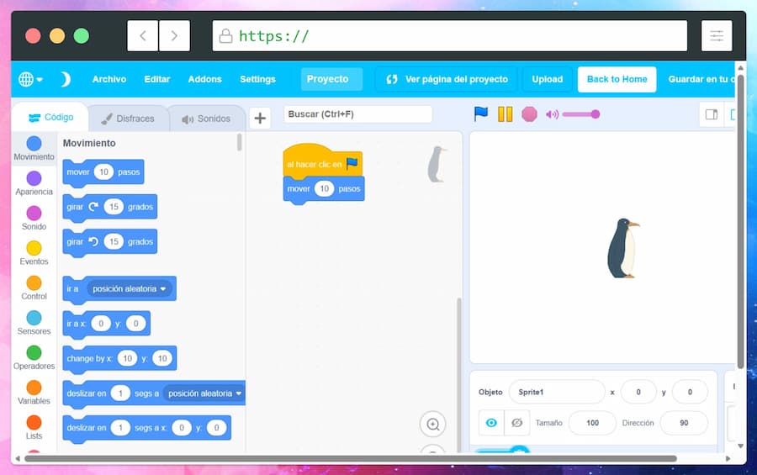The image size is (757, 475).
Task: Switch to small stage layout
Action: pos(712,115)
